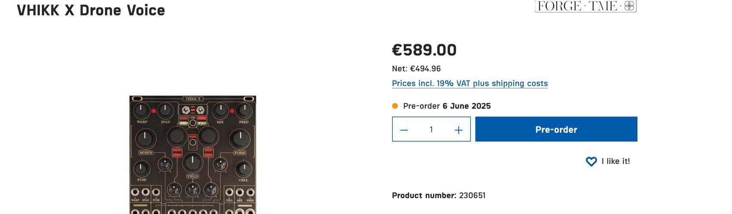The image size is (732, 214).
Task: Click the central FIELD knob on the module
Action: [x=193, y=163]
